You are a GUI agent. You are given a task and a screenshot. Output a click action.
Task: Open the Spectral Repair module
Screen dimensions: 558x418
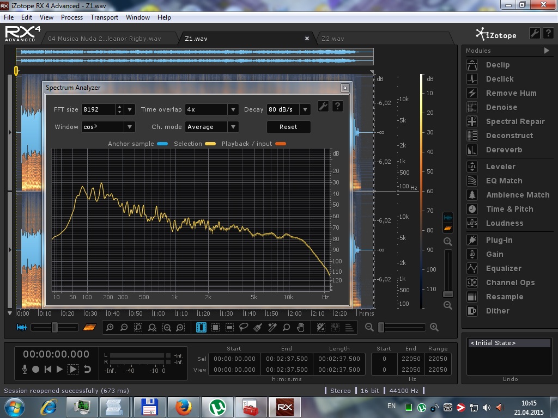[x=515, y=121]
